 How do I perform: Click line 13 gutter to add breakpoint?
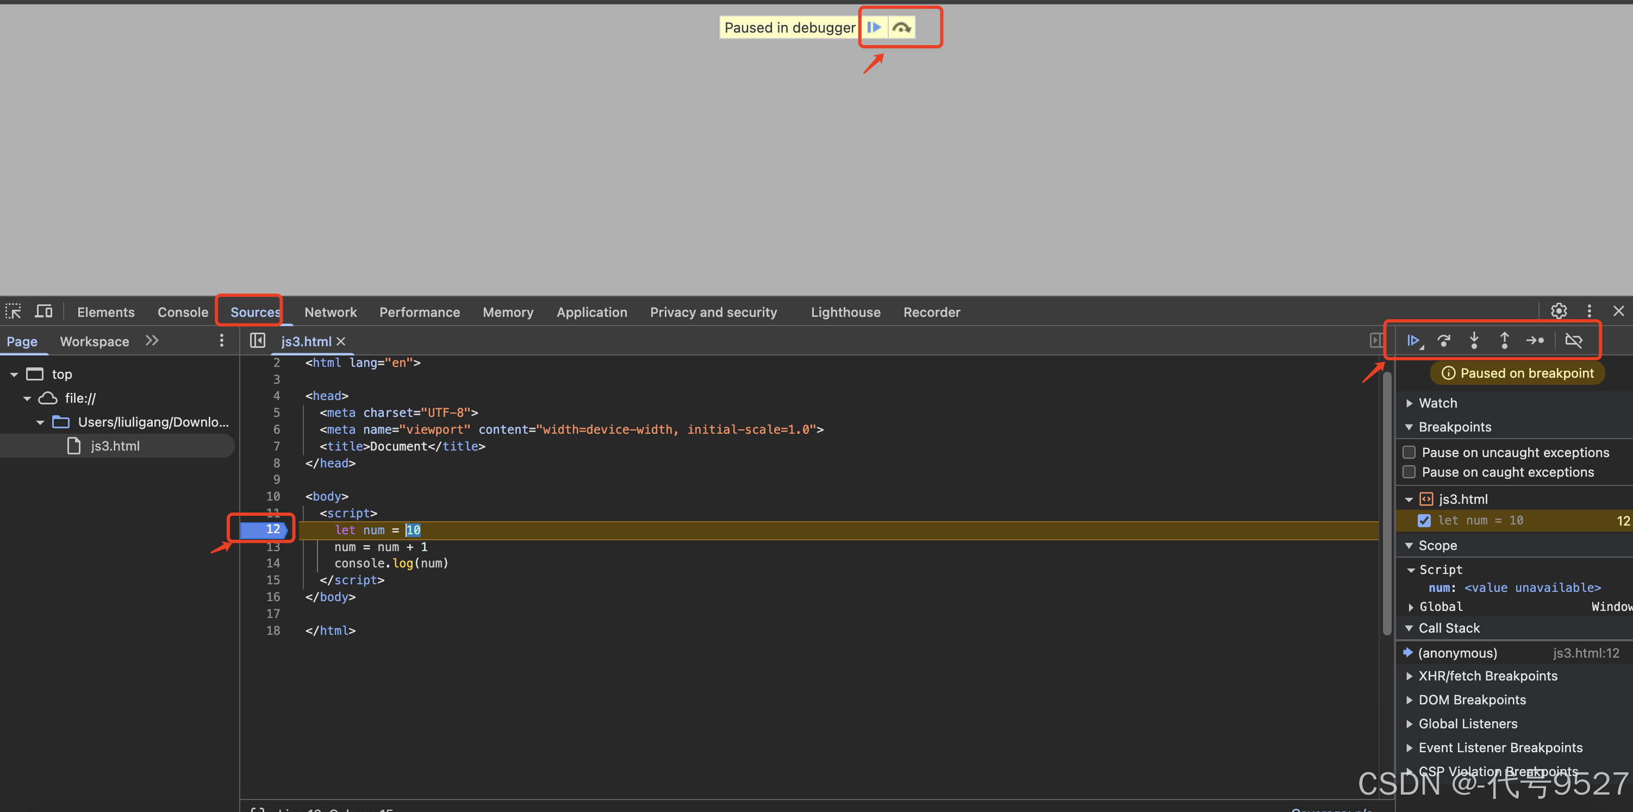pyautogui.click(x=272, y=546)
